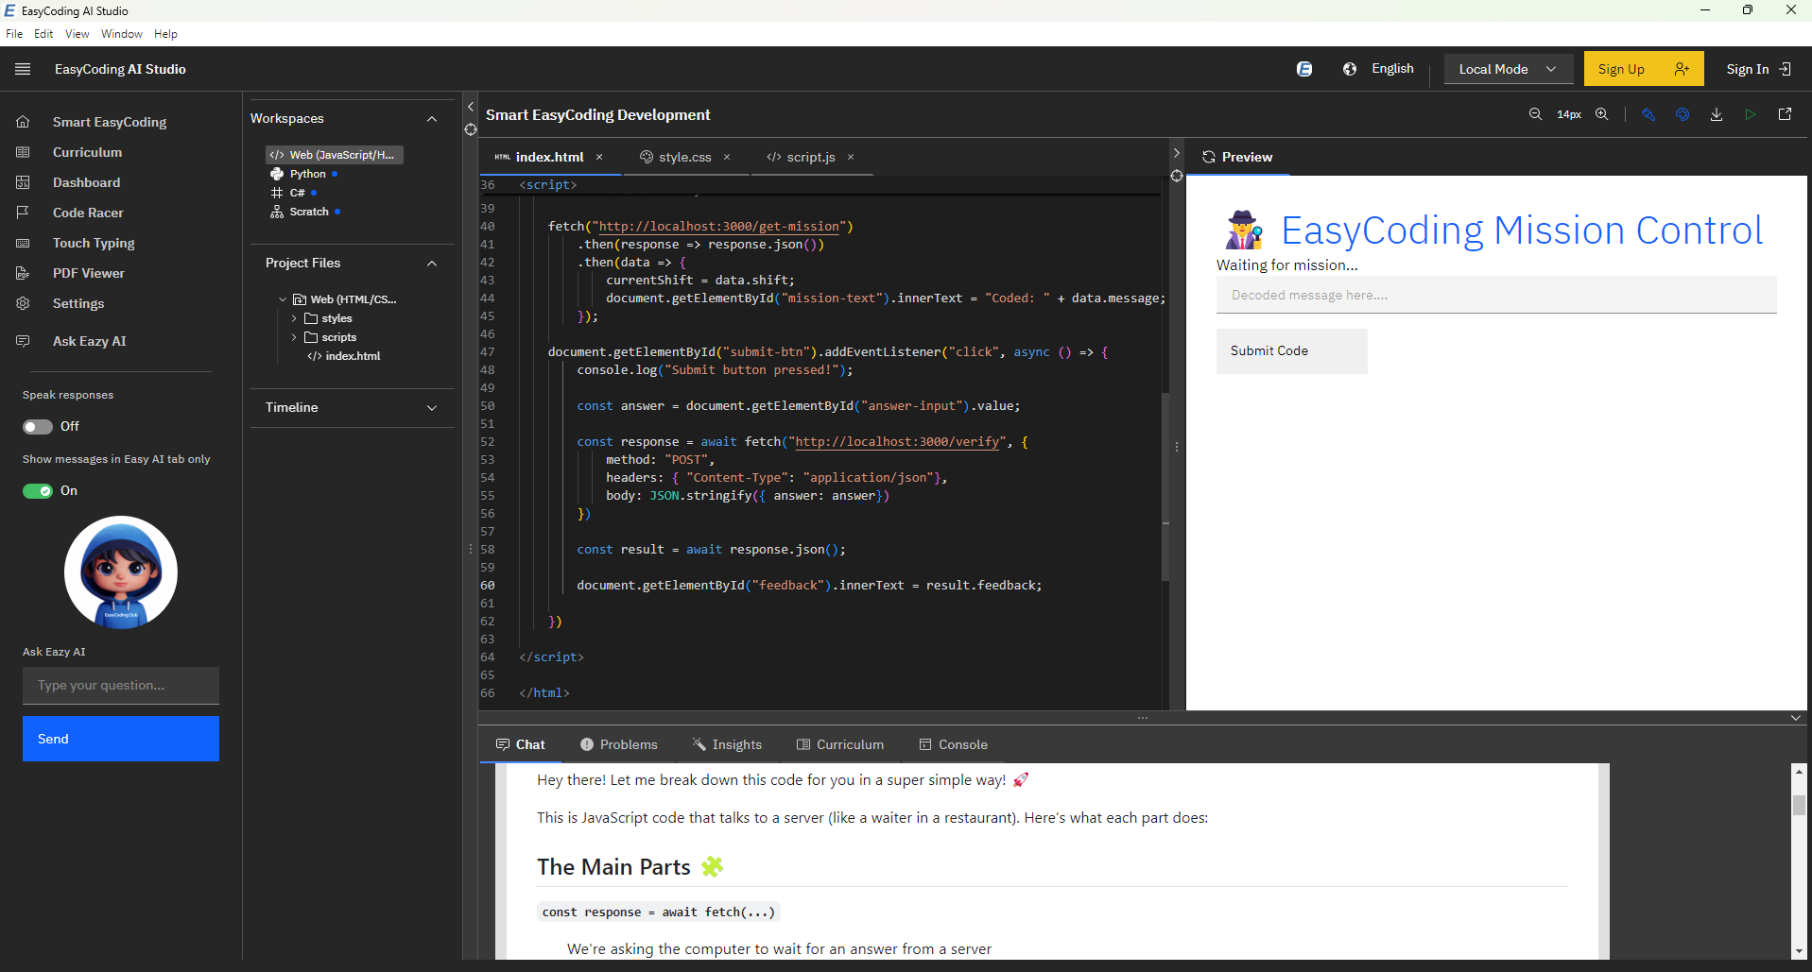Click the Code Racer flag icon
The width and height of the screenshot is (1812, 972).
tap(23, 213)
